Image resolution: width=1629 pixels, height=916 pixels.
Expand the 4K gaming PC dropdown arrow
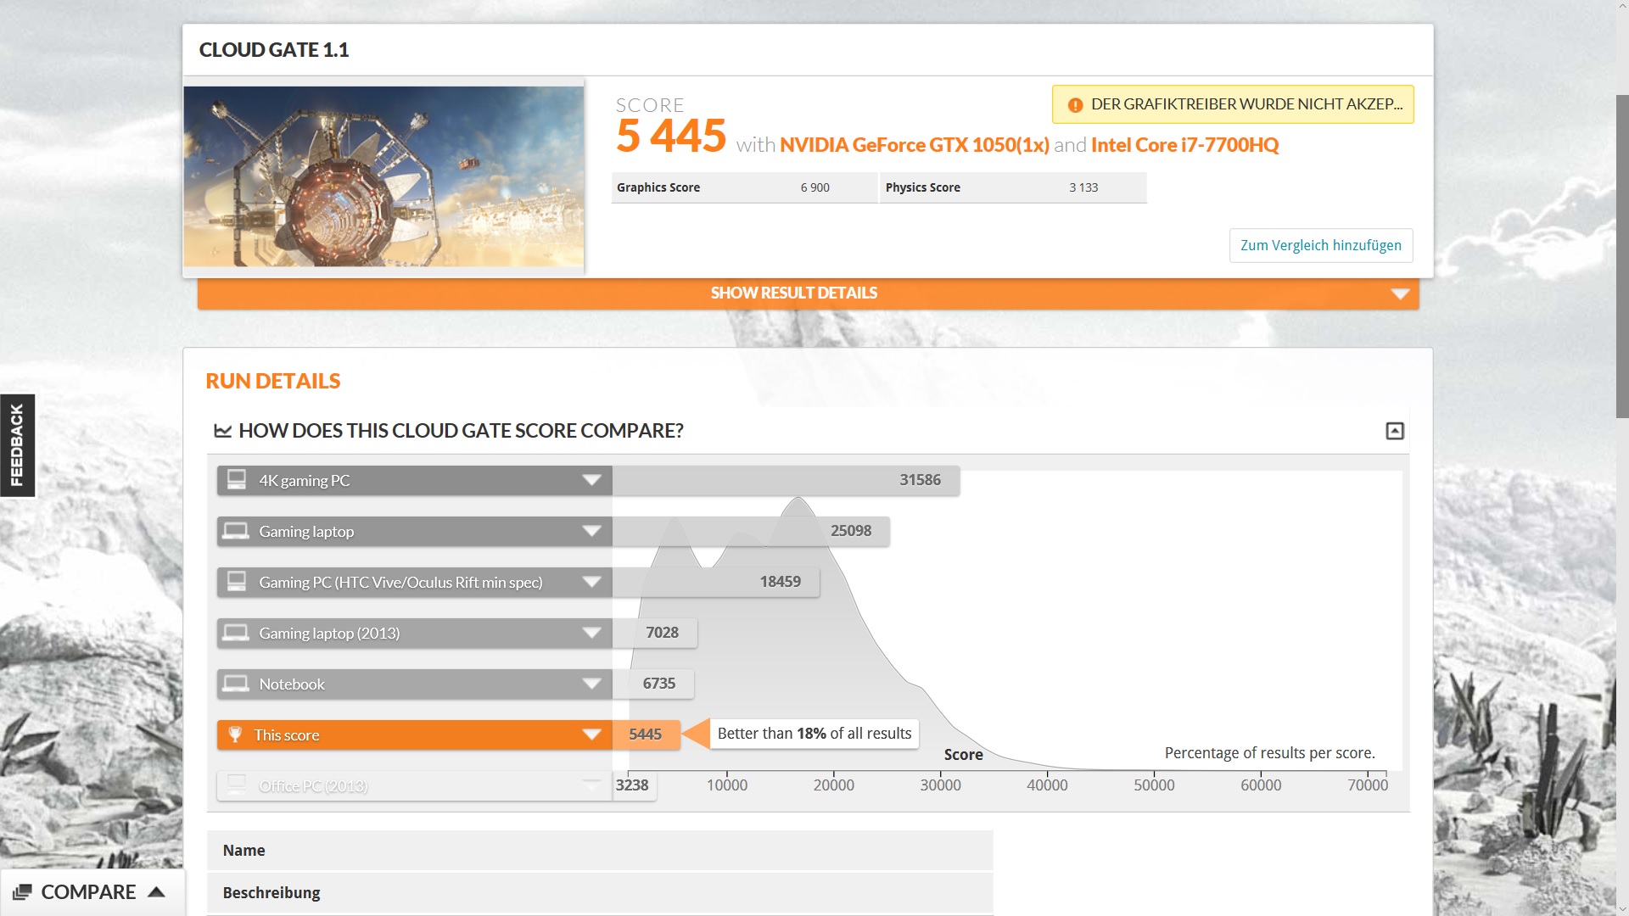coord(591,480)
